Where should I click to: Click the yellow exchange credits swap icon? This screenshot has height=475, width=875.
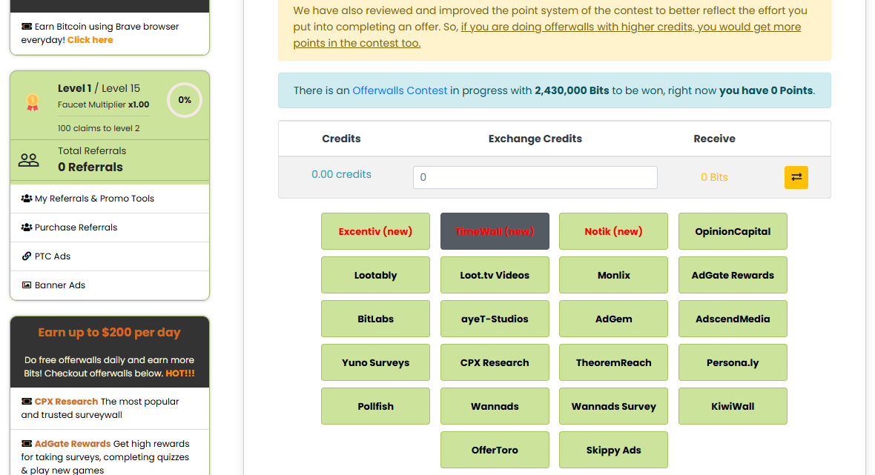[x=796, y=177]
